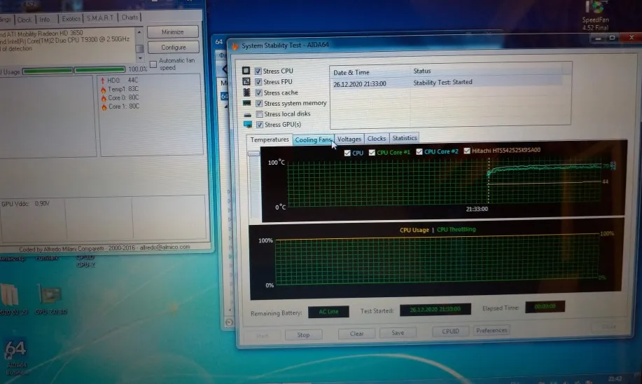Toggle CPU Core #2 graph checkbox

[x=419, y=151]
